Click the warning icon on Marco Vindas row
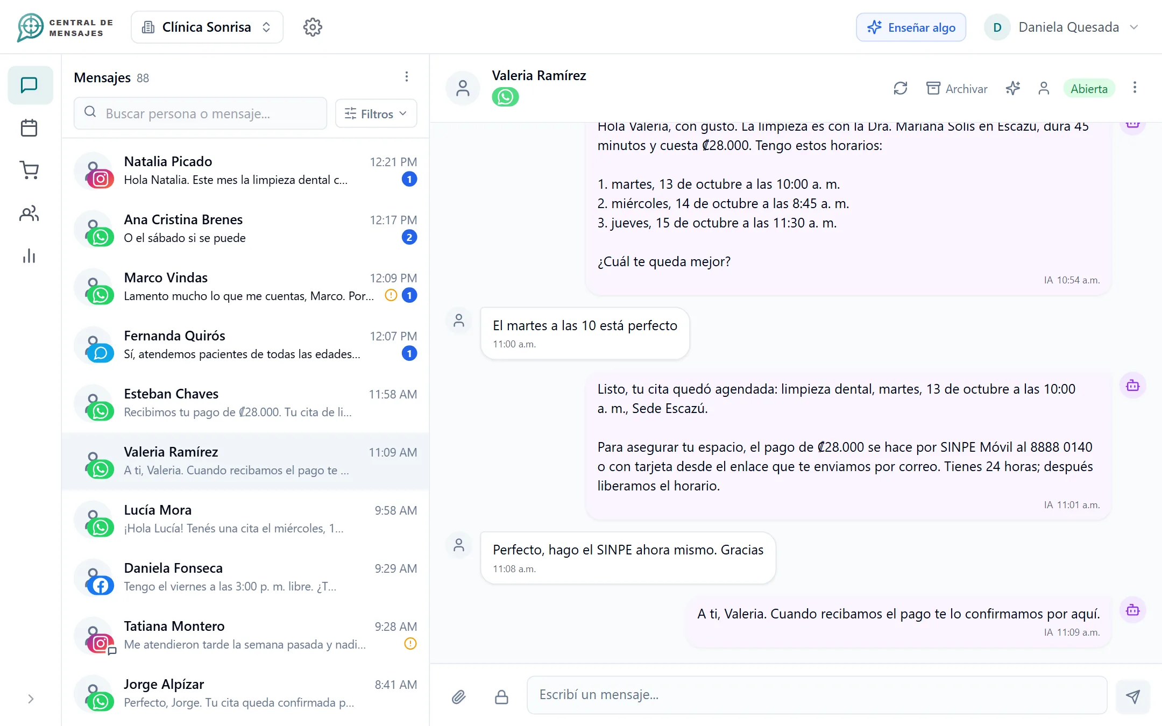Screen dimensions: 1162x726 pos(391,295)
